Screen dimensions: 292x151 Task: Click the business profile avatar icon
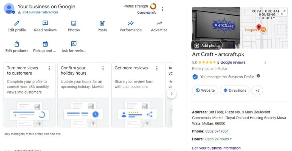(9, 9)
